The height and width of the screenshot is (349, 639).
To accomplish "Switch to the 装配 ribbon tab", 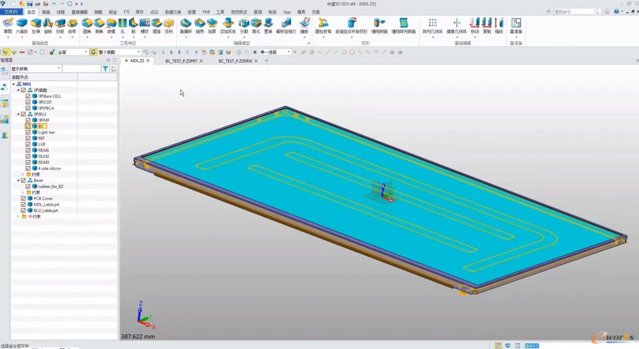I will click(98, 12).
